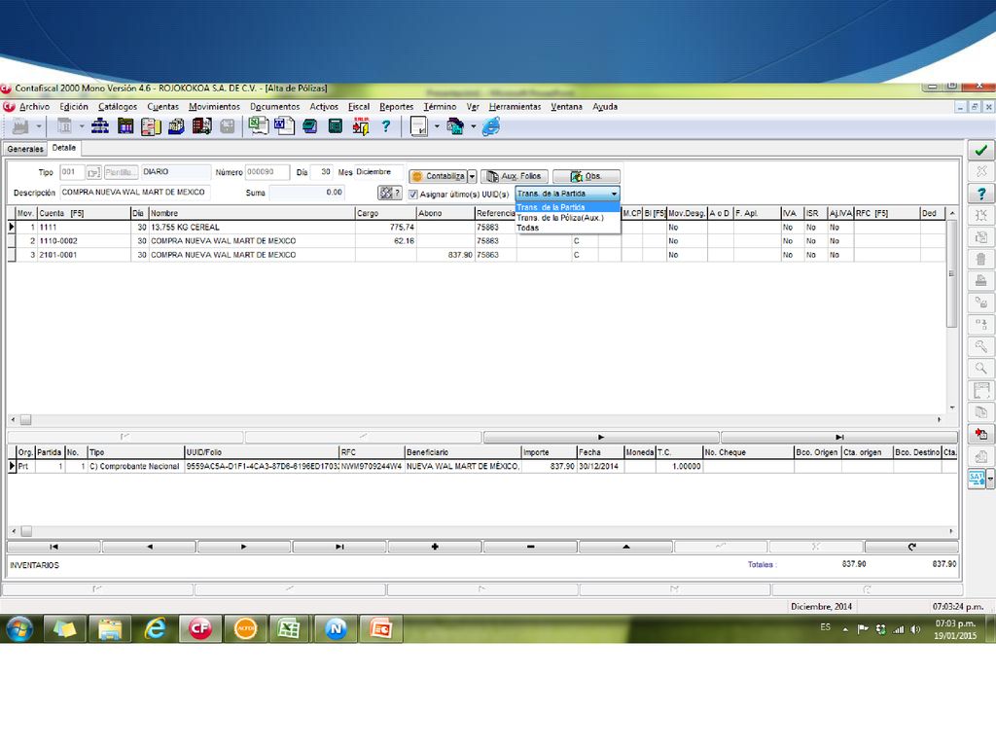The height and width of the screenshot is (747, 996).
Task: Click account cell 2101-0001
Action: (84, 255)
